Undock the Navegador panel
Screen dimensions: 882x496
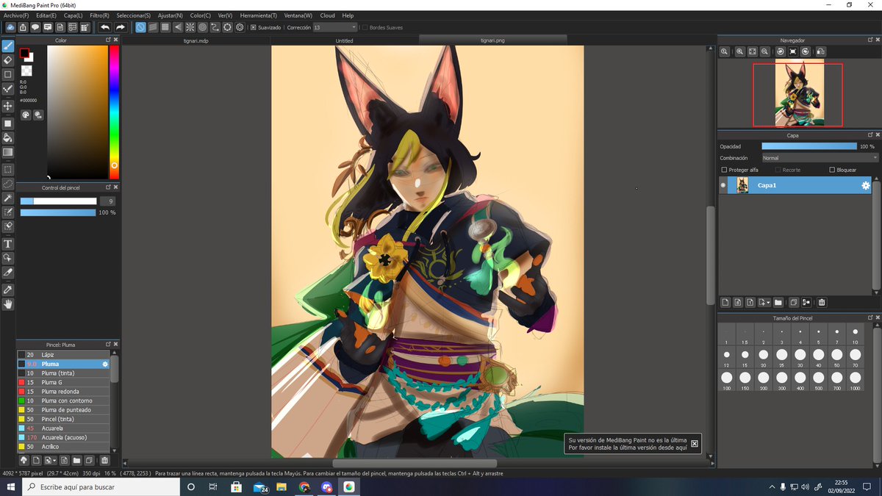pos(870,40)
